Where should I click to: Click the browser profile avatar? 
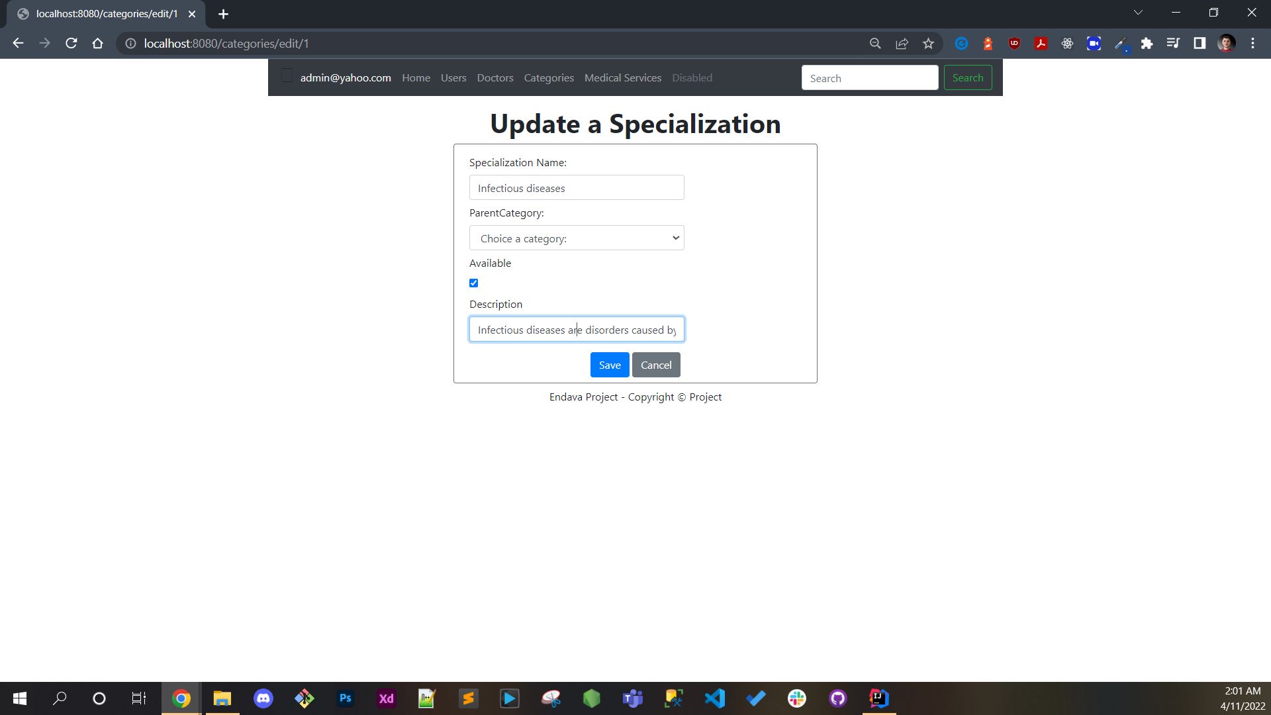(x=1227, y=43)
